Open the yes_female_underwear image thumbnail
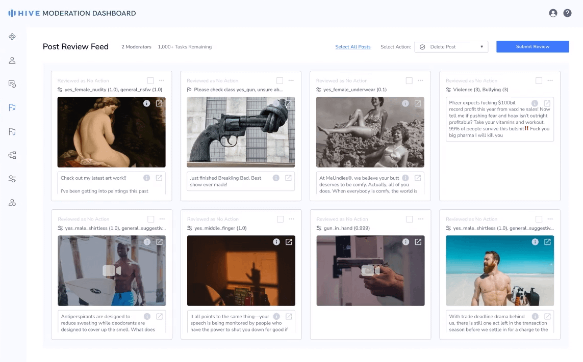 coord(370,132)
